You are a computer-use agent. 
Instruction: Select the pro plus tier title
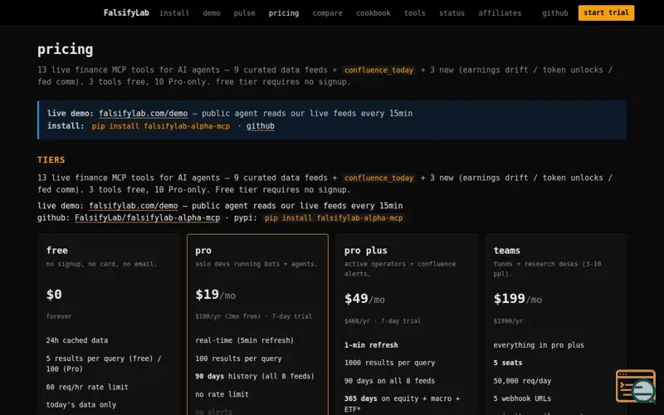pyautogui.click(x=366, y=251)
